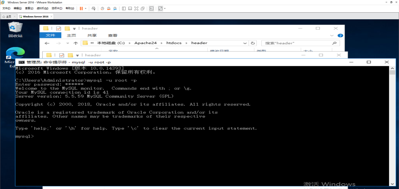Viewport: 399px width, 189px height.
Task: Open the 虚拟机(M) menu
Action: tap(42, 8)
